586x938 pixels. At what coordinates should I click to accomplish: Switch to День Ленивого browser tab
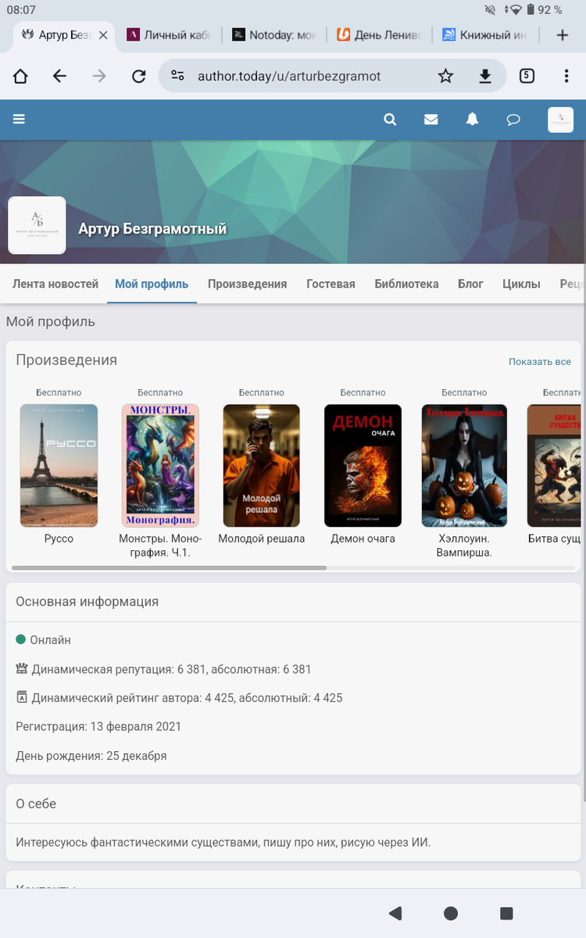pyautogui.click(x=379, y=35)
